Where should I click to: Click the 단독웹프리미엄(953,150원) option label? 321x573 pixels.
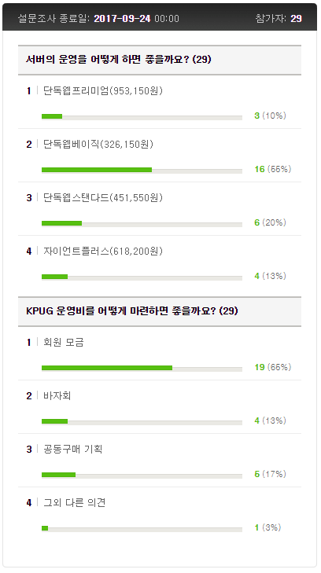103,90
